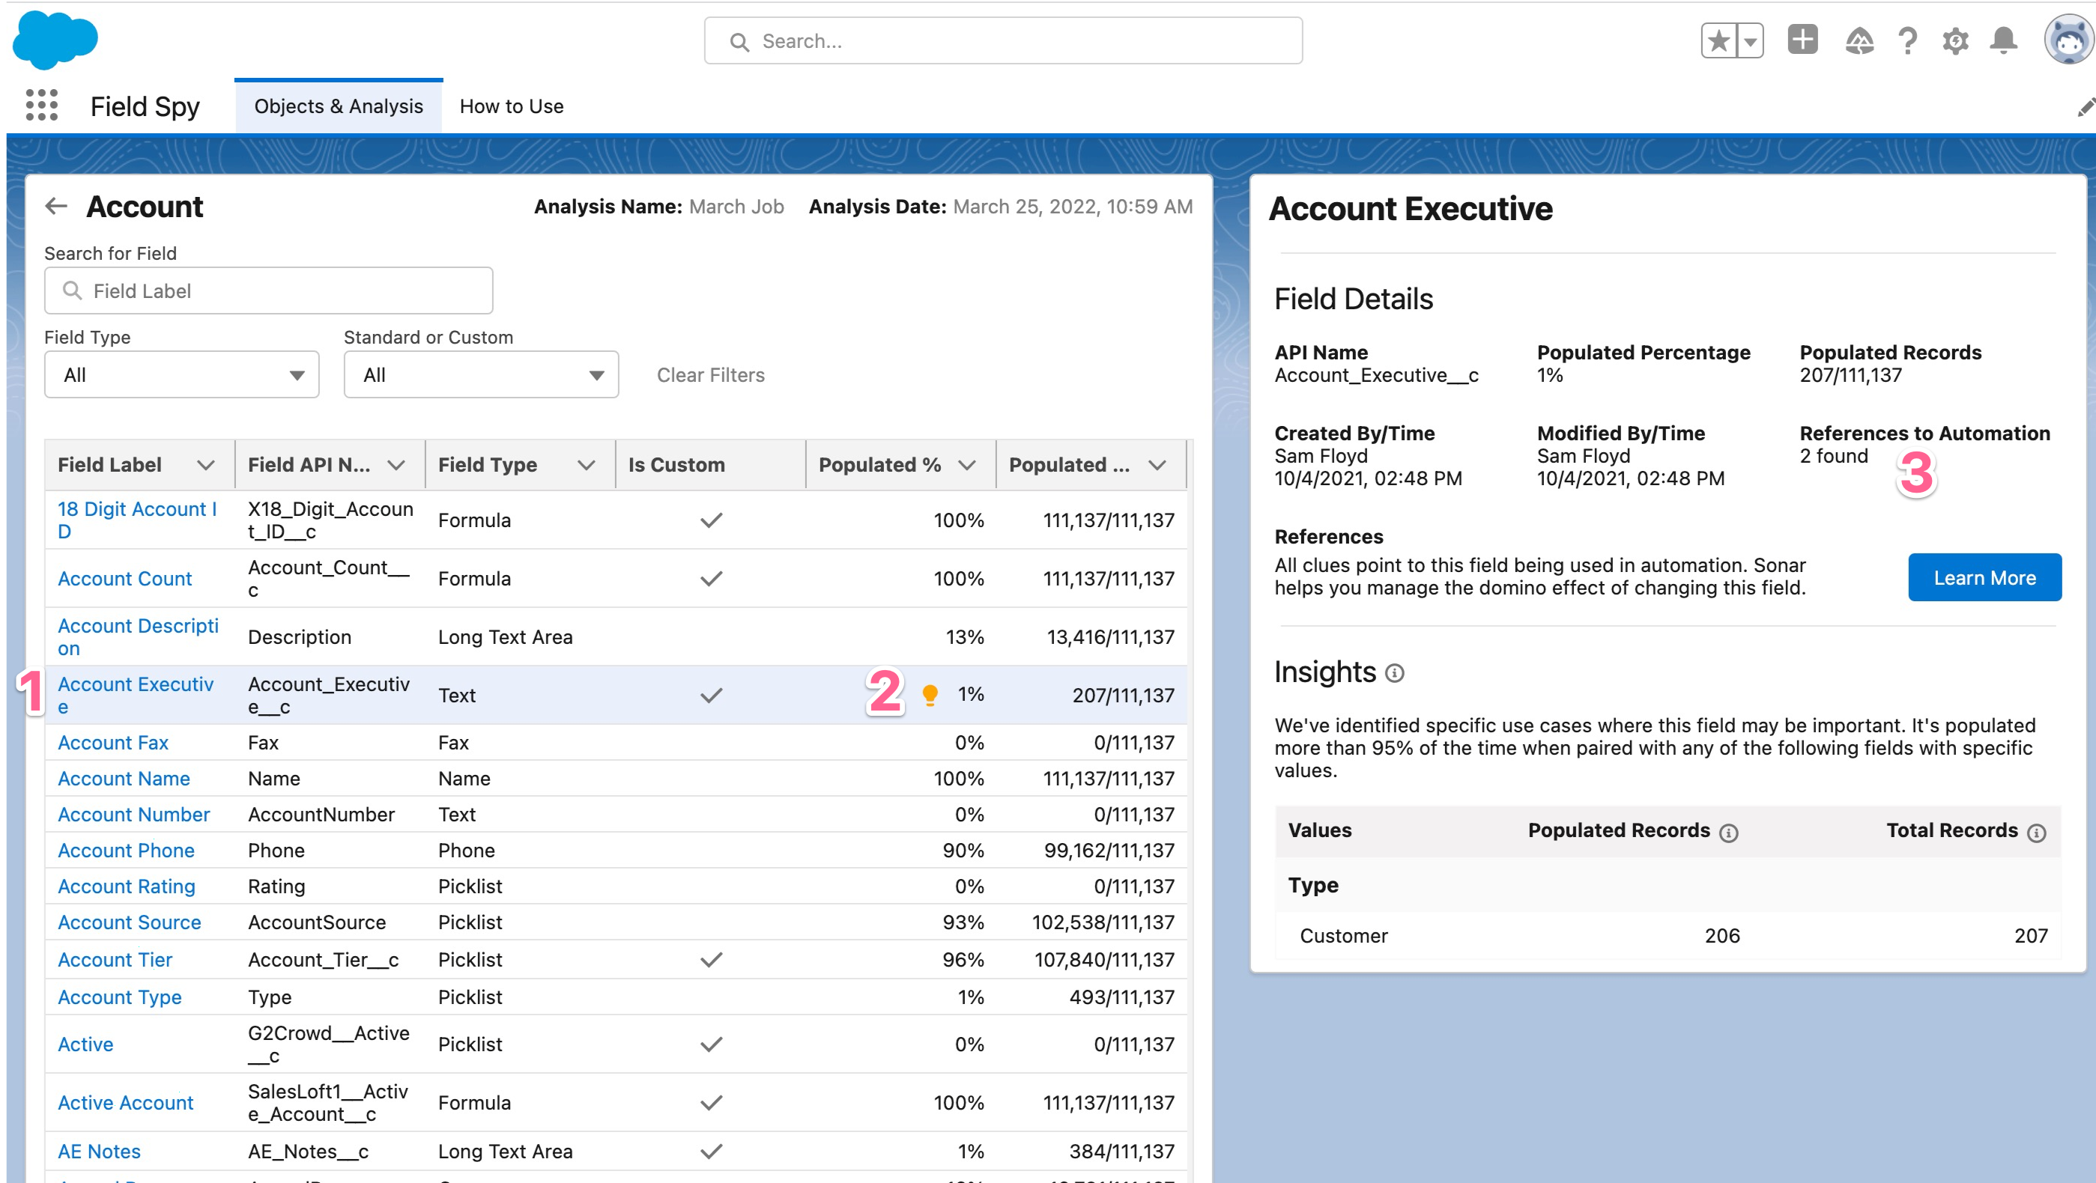2096x1183 pixels.
Task: Focus the global Search box
Action: pyautogui.click(x=1003, y=40)
